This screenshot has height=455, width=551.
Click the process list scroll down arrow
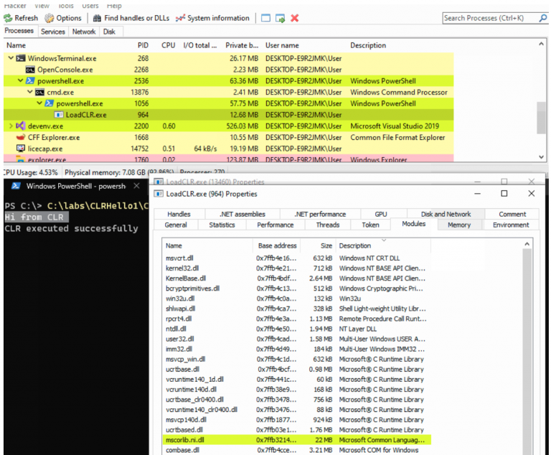541,157
